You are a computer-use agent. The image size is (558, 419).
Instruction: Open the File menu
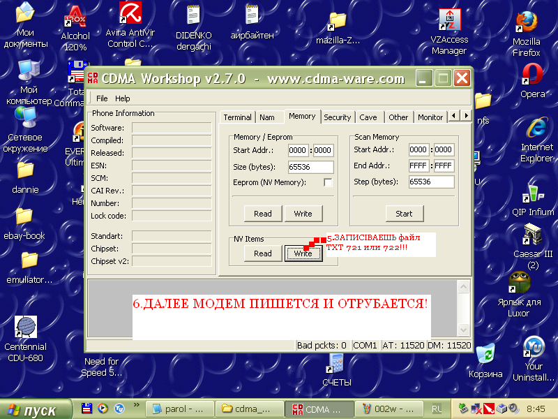(x=102, y=98)
